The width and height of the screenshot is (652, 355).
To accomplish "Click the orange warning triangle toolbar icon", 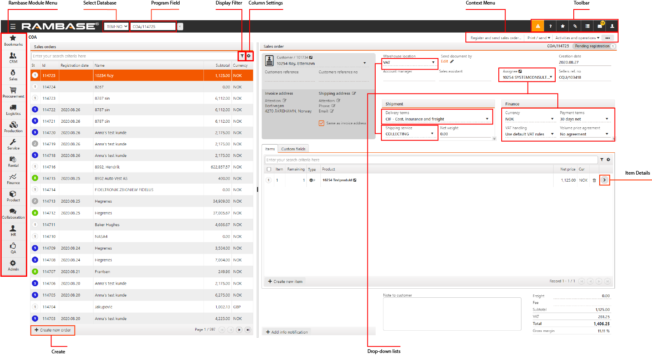I will [537, 26].
